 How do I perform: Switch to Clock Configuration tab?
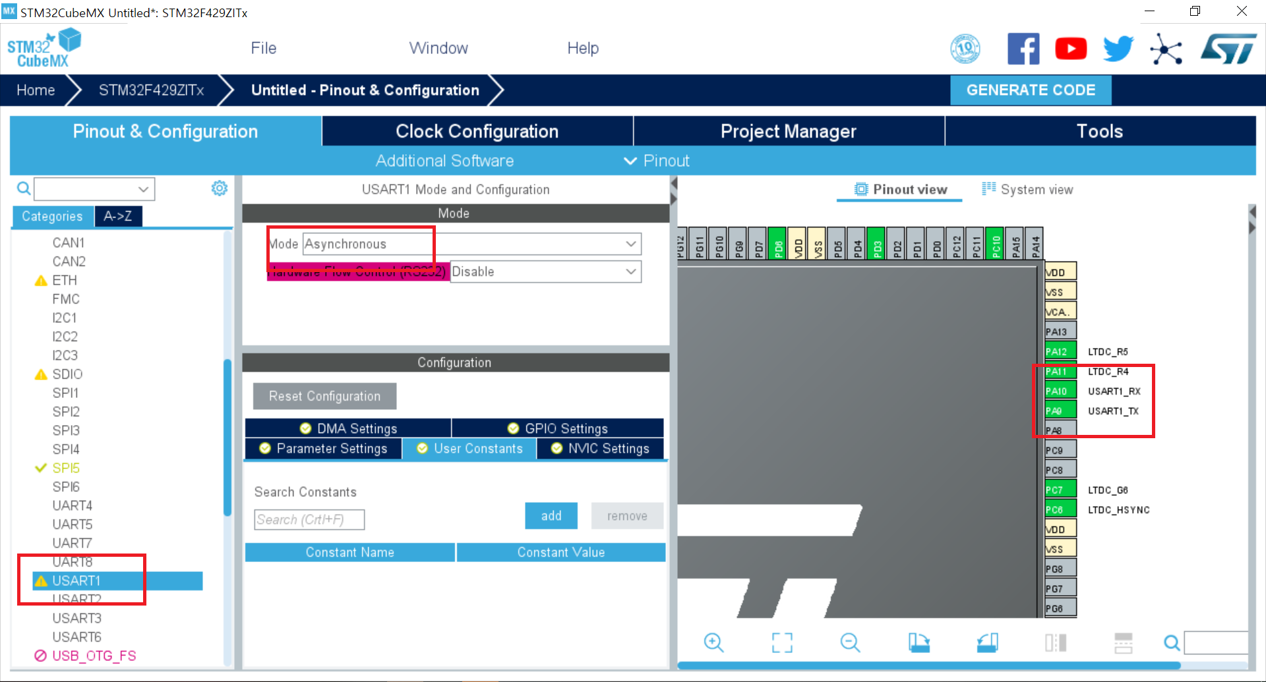(477, 131)
